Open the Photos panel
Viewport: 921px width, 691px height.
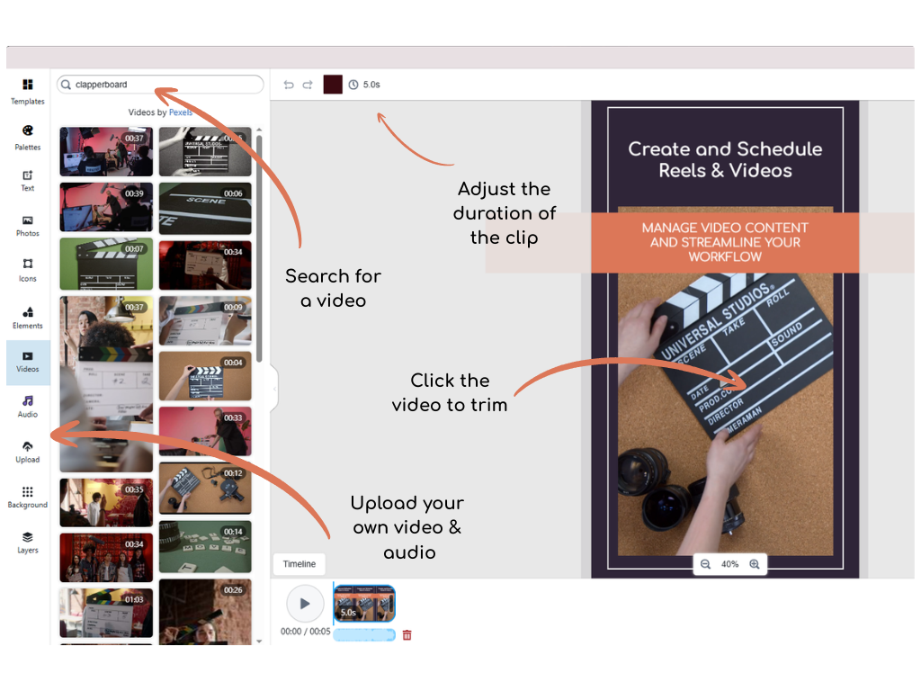28,226
